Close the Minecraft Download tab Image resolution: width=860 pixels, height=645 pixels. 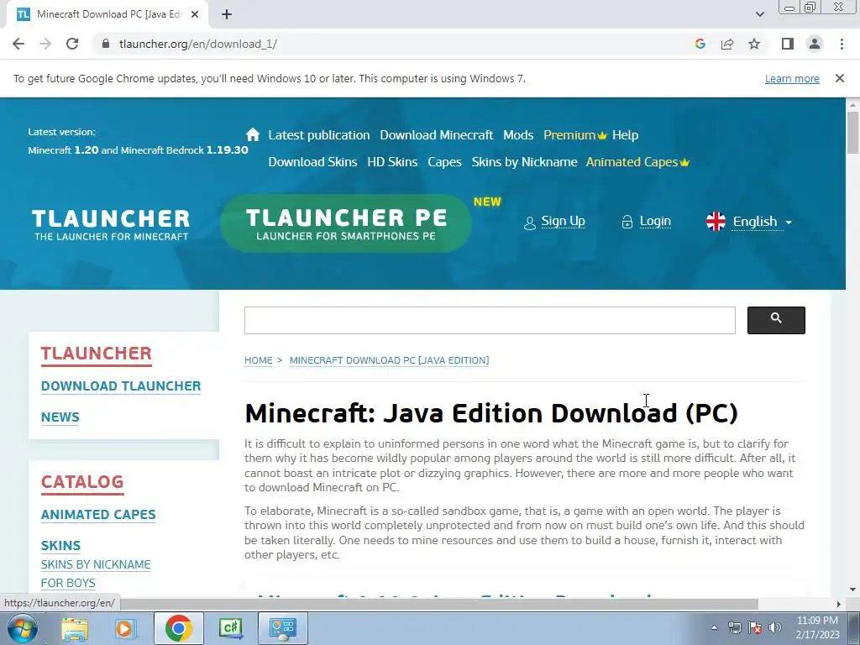point(195,14)
